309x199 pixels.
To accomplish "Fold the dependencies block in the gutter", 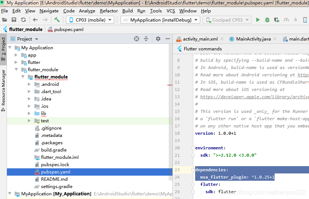I will pos(193,170).
